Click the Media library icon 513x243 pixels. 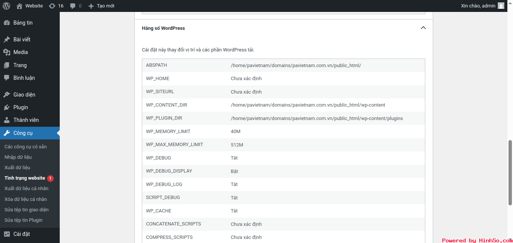tap(7, 52)
